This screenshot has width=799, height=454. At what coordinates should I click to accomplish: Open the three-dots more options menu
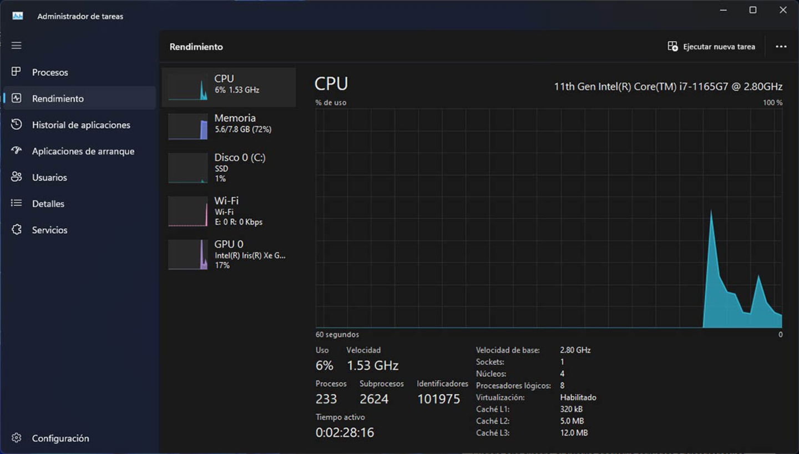pyautogui.click(x=781, y=47)
